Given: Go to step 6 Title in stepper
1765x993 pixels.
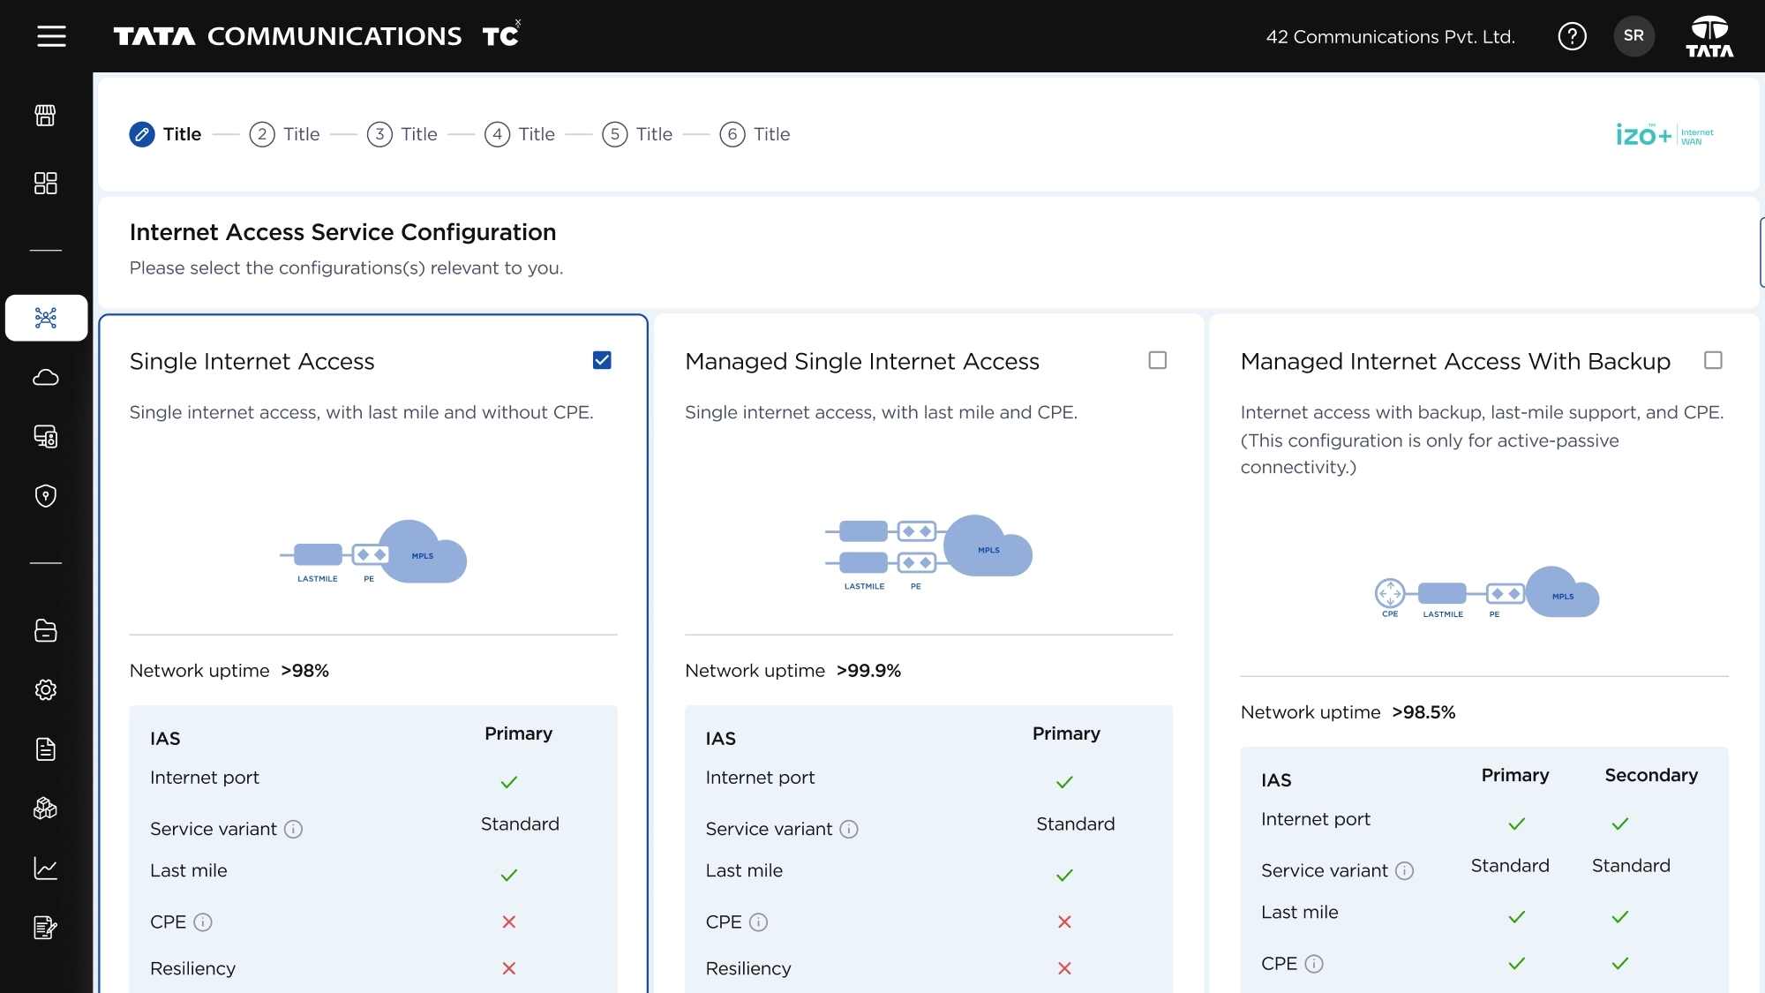Looking at the screenshot, I should pyautogui.click(x=755, y=134).
